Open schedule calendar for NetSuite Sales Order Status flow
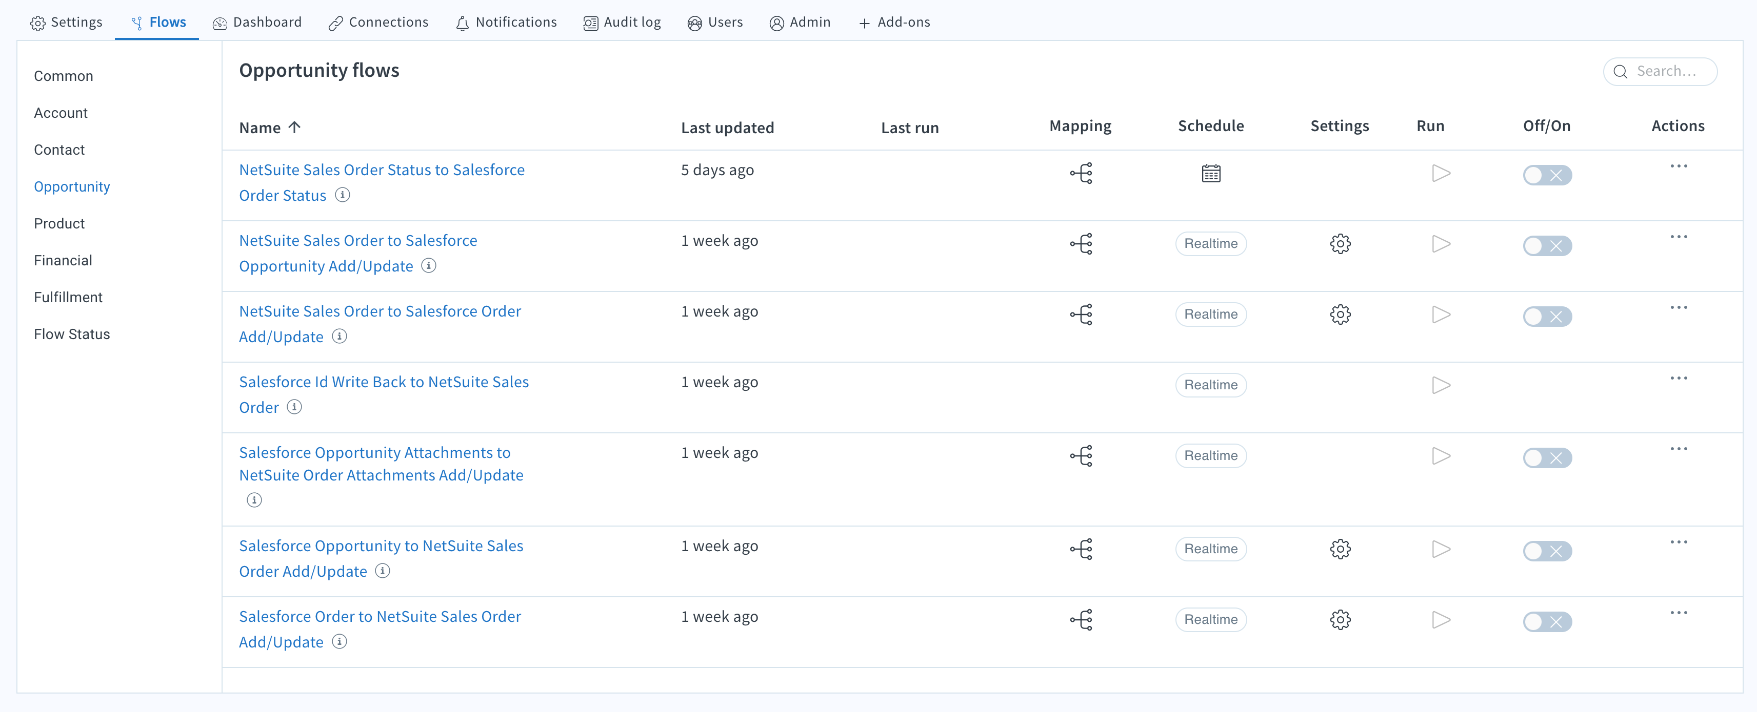This screenshot has width=1757, height=712. tap(1211, 174)
